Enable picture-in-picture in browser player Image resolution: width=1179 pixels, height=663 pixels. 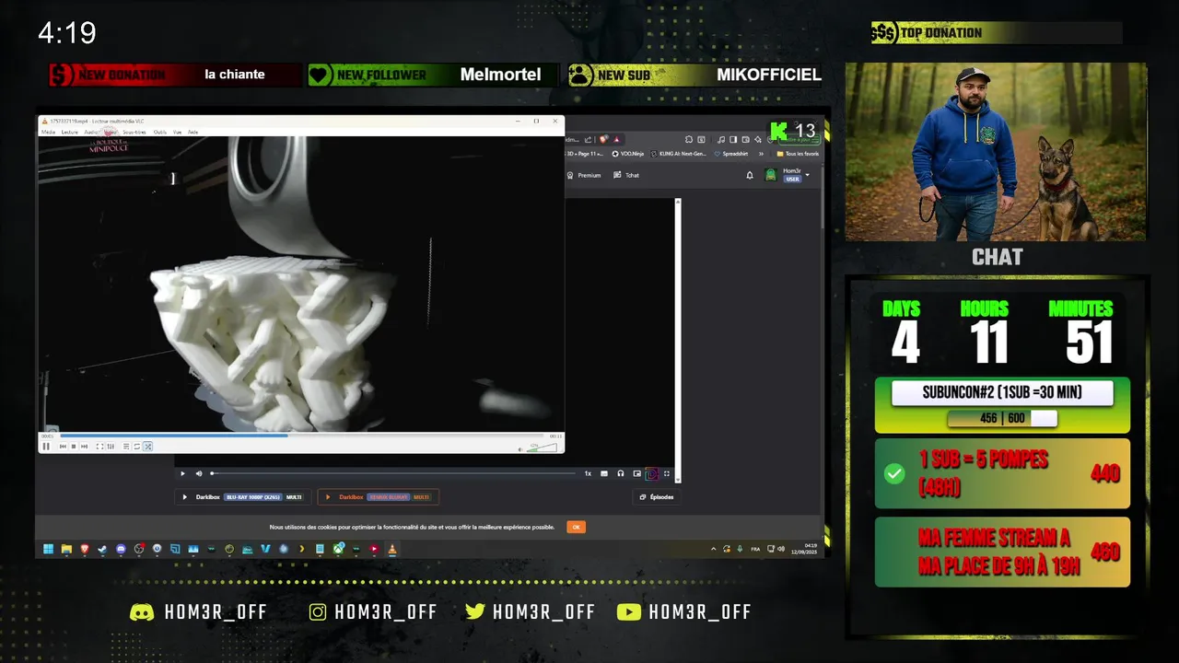coord(636,473)
